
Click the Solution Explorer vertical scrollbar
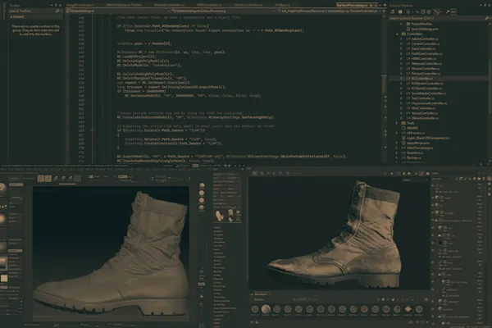[490, 88]
